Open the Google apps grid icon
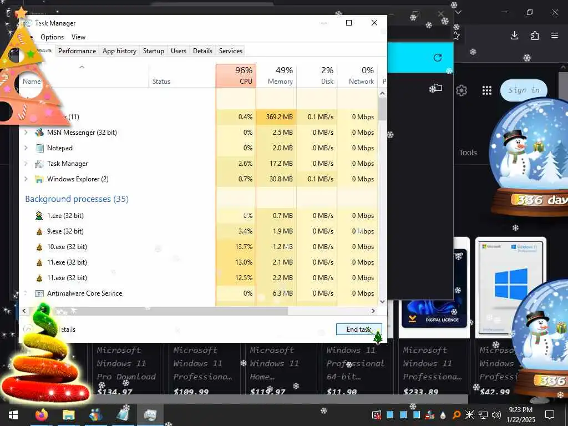The image size is (568, 426). pyautogui.click(x=487, y=90)
